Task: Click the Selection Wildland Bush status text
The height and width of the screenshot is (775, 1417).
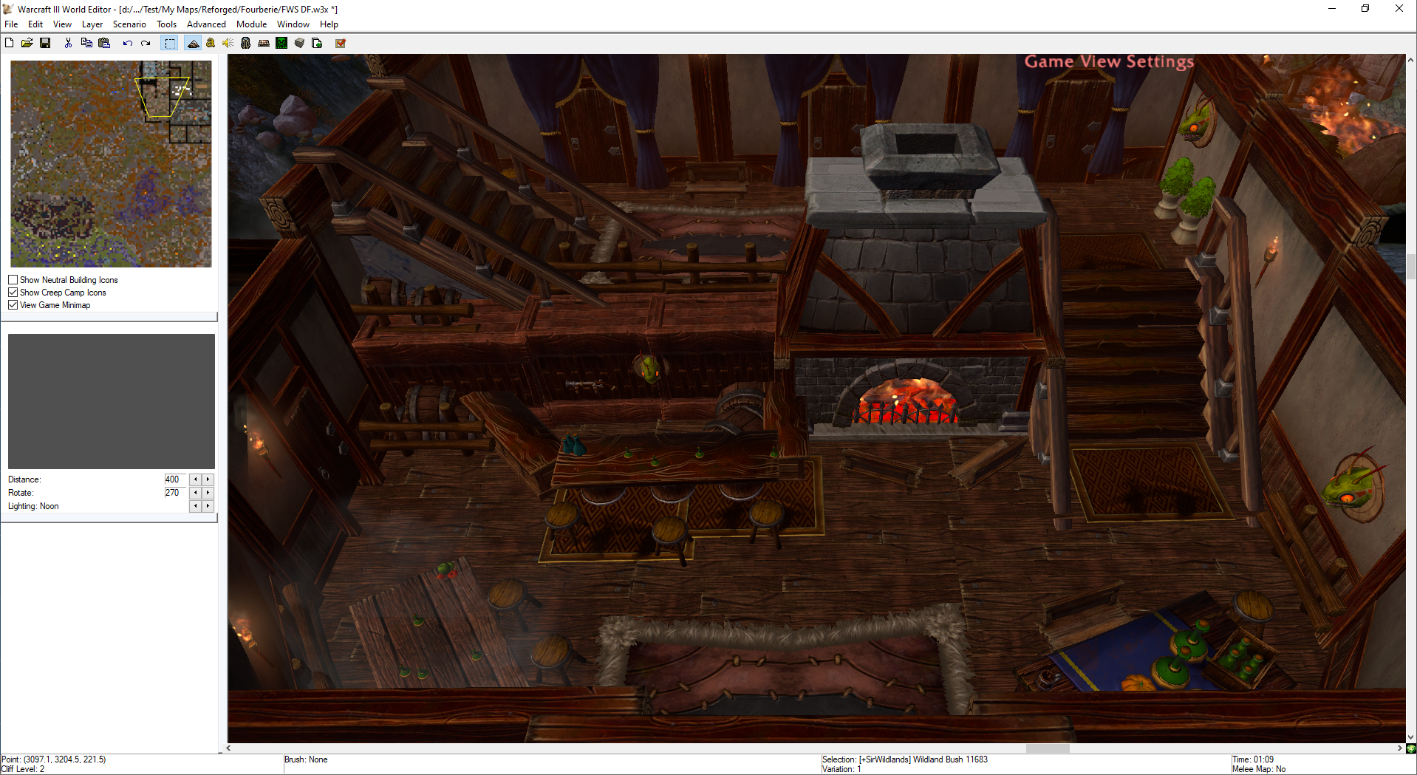Action: pos(905,759)
